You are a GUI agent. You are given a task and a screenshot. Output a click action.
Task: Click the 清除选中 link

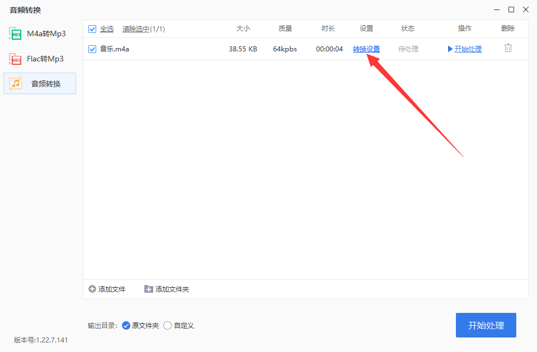point(136,28)
